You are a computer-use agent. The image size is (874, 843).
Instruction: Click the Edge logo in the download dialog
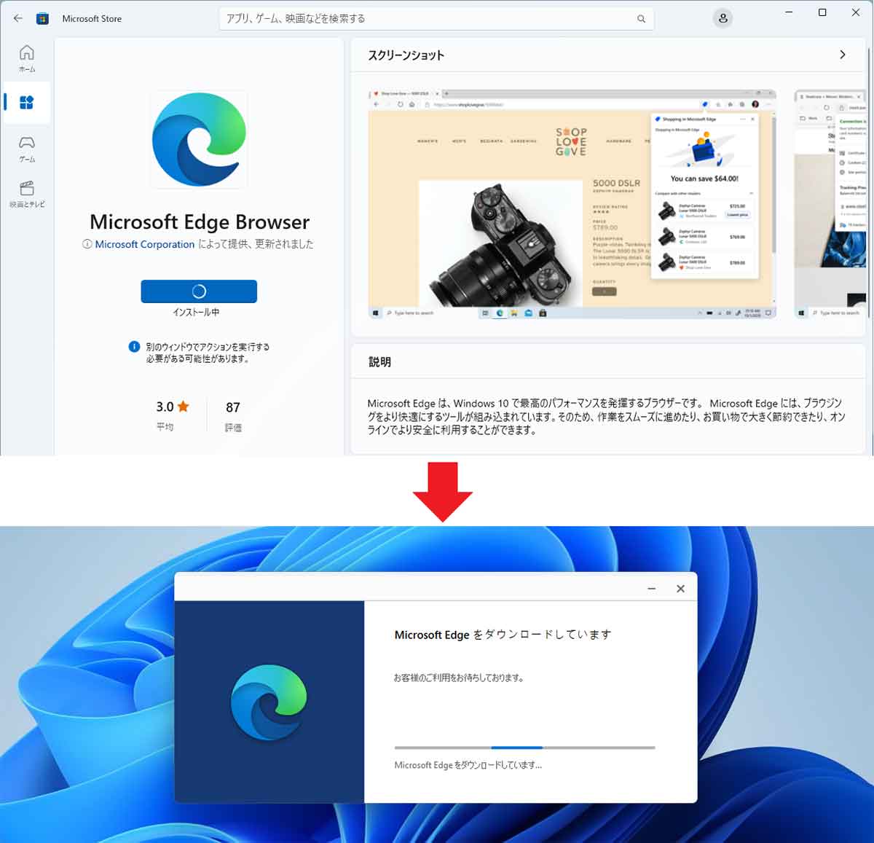[269, 702]
